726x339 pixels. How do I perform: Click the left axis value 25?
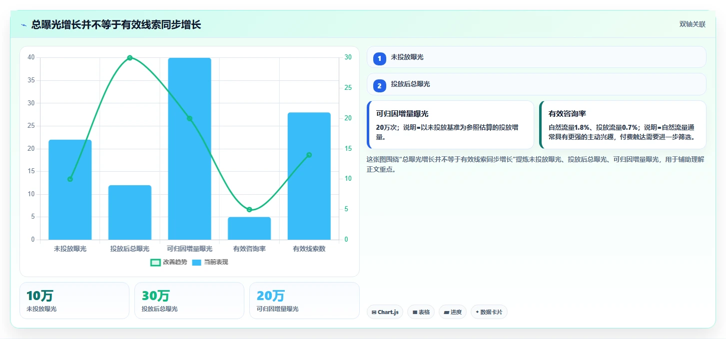(x=31, y=126)
